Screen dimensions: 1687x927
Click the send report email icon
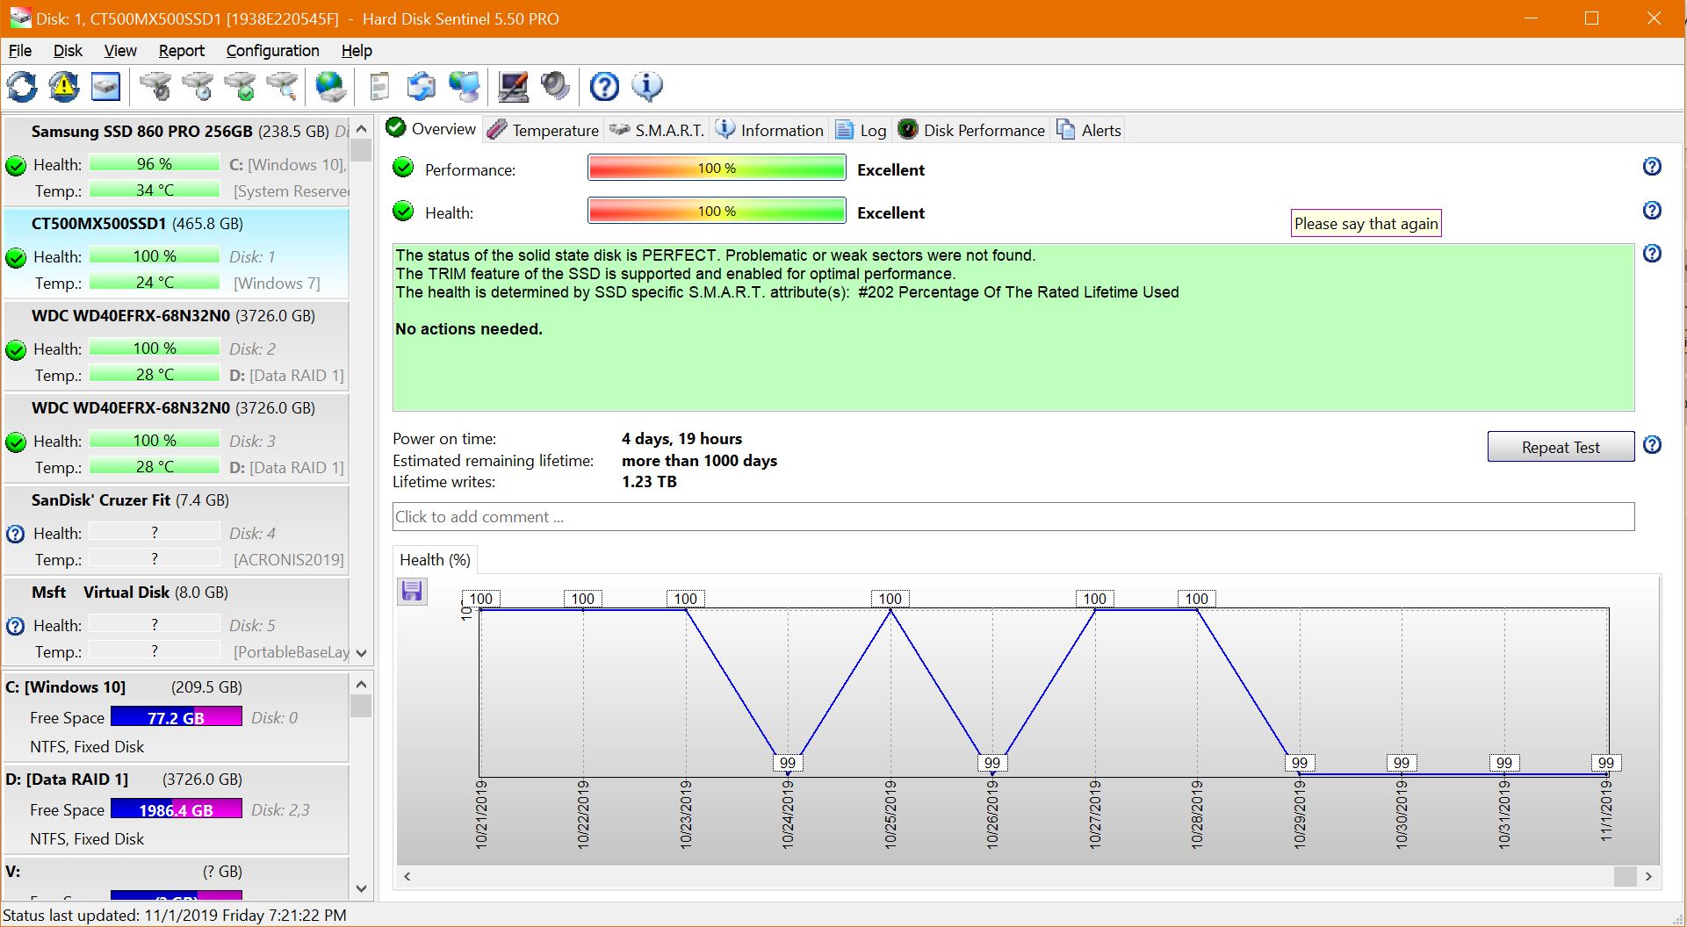(422, 87)
